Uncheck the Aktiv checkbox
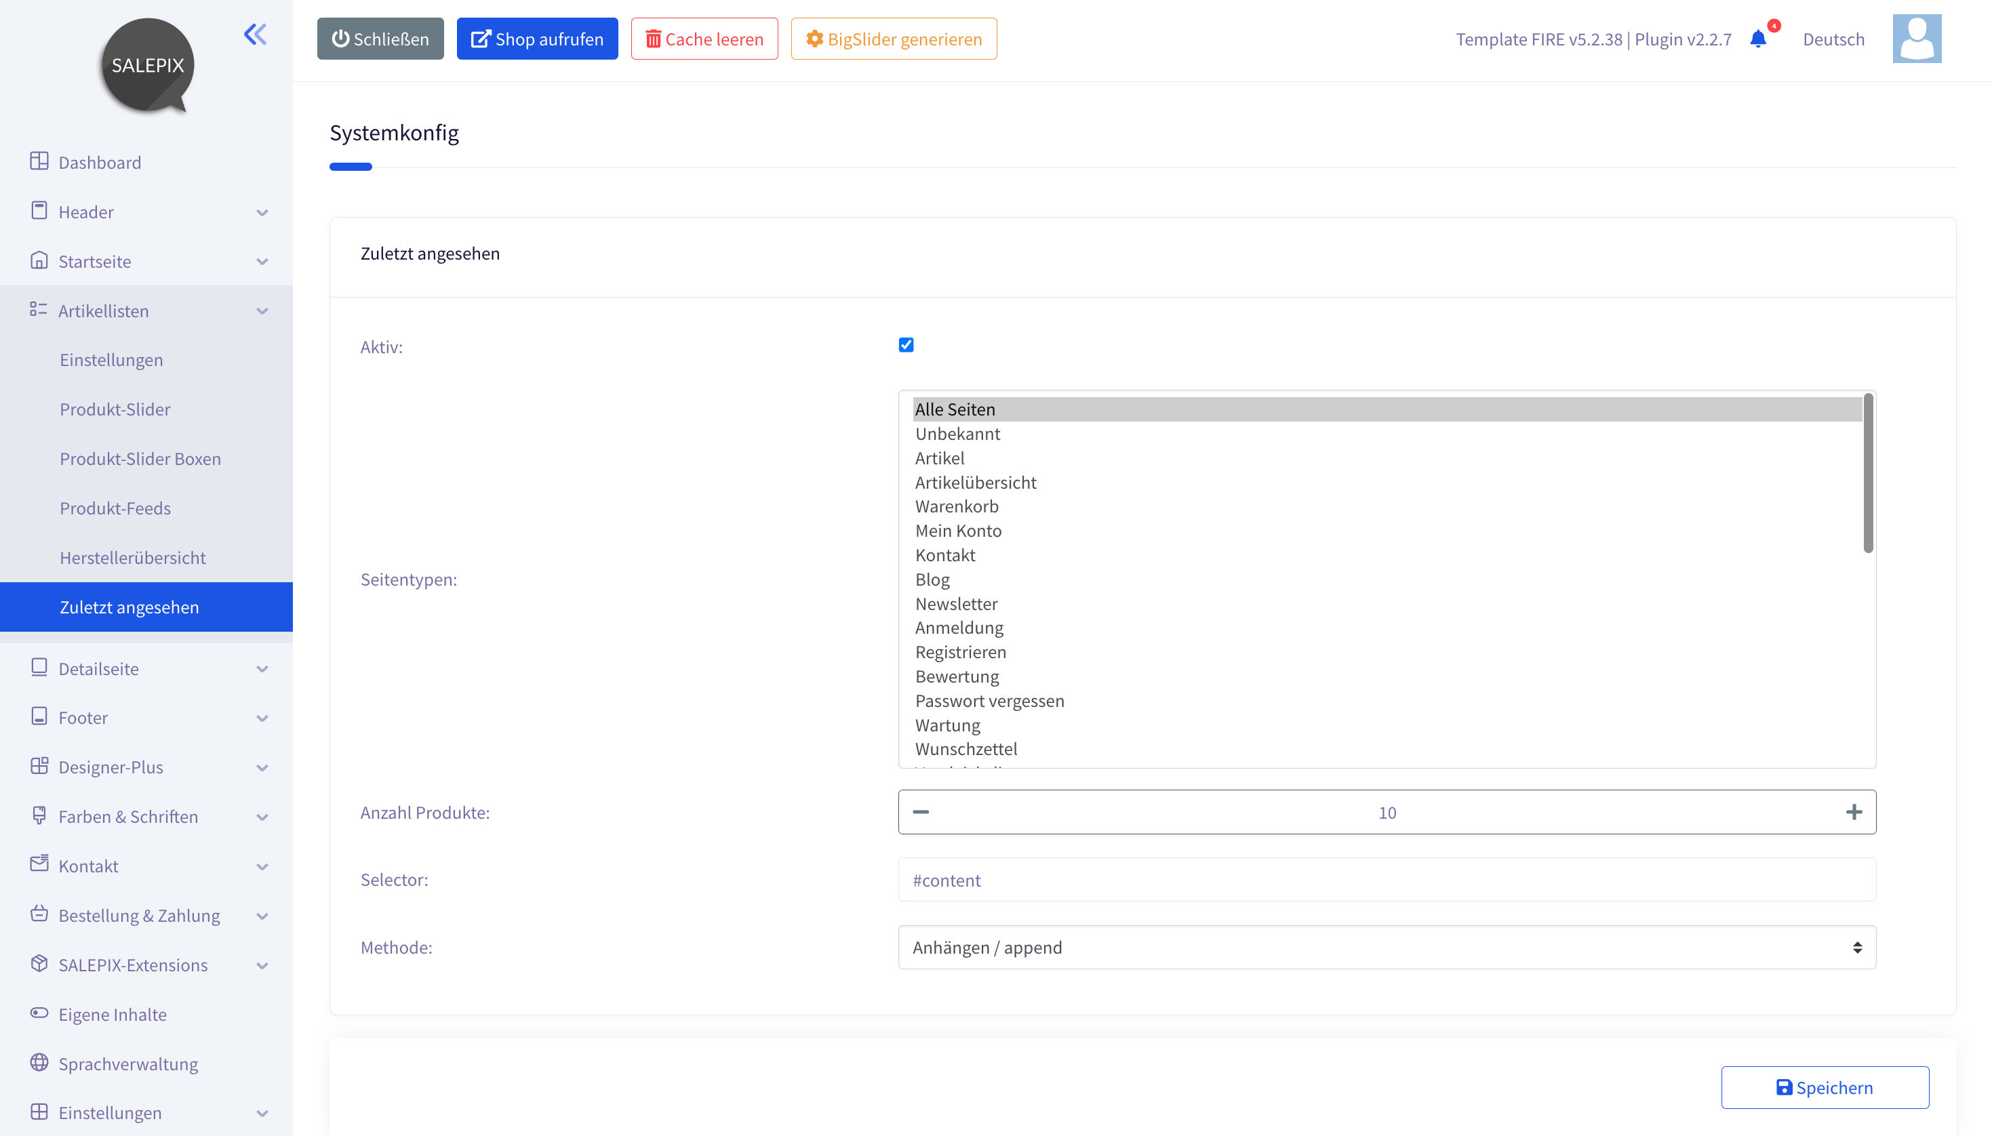 (x=906, y=345)
